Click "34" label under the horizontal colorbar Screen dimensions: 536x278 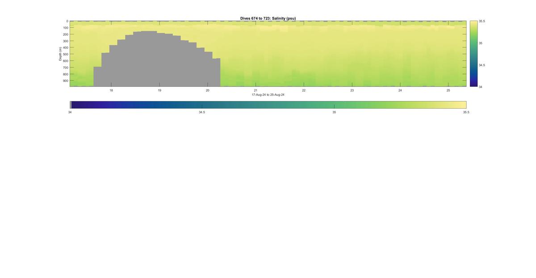coord(70,112)
